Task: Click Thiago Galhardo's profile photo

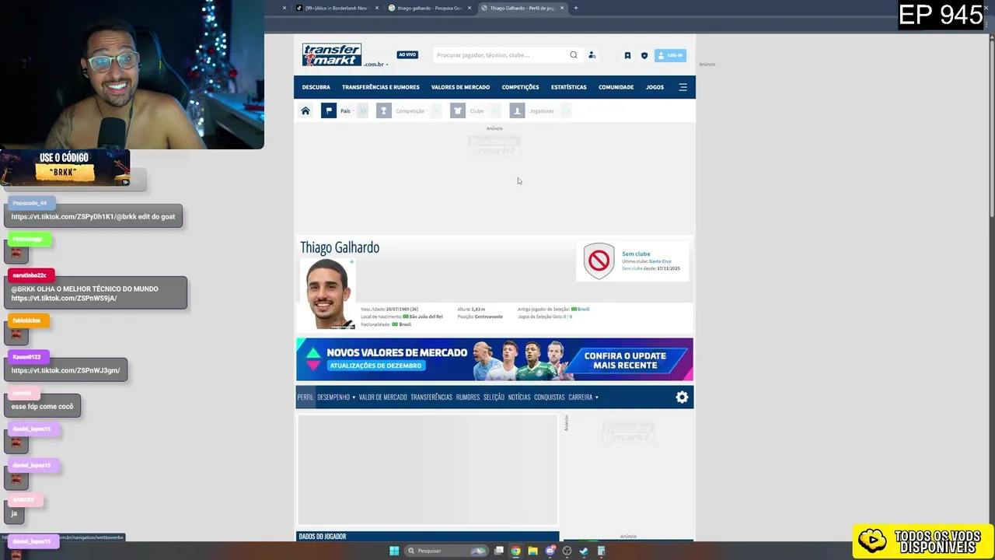Action: [327, 294]
